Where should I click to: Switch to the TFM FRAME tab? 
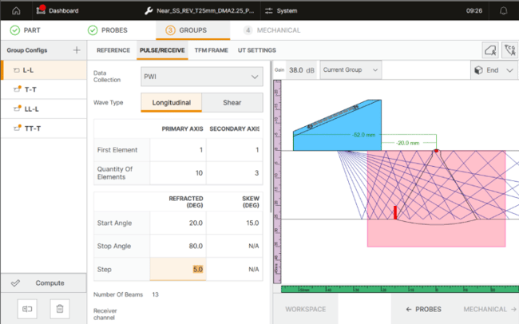pyautogui.click(x=211, y=50)
